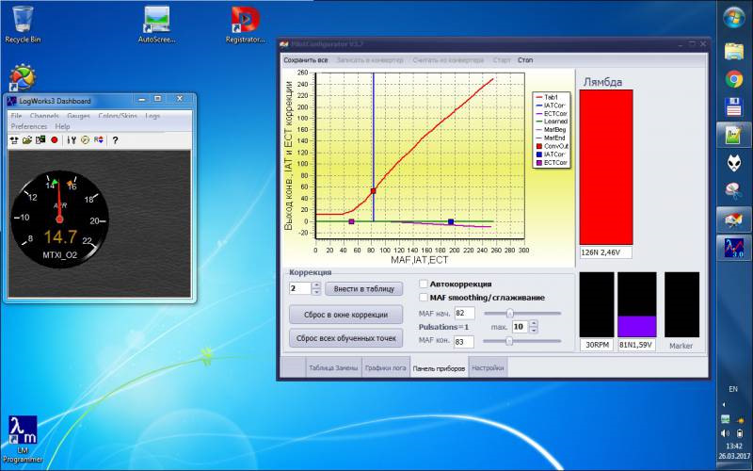The height and width of the screenshot is (471, 753).
Task: Click the red record button in LogWorks3
Action: (55, 139)
